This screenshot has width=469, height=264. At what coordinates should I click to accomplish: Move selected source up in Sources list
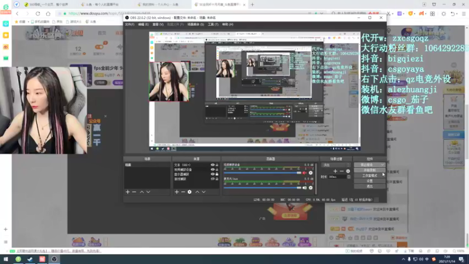point(197,192)
